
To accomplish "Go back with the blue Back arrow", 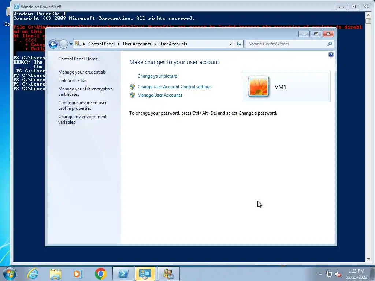I will [53, 44].
